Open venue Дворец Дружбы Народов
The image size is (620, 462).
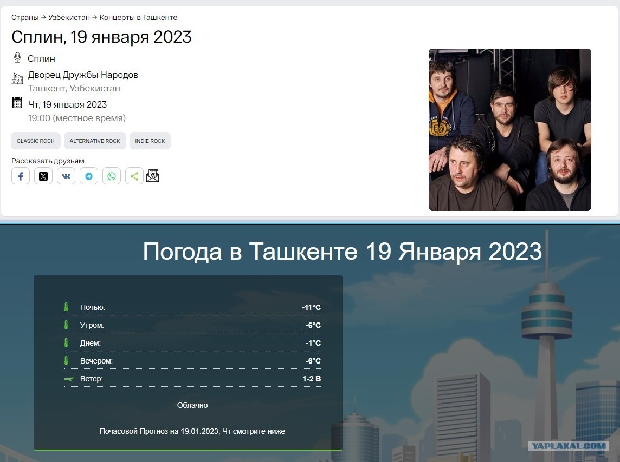83,75
